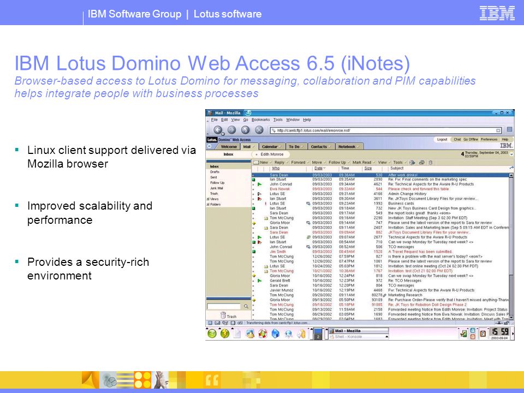Click the sidebar search text field
The height and width of the screenshot is (393, 524).
click(x=224, y=306)
